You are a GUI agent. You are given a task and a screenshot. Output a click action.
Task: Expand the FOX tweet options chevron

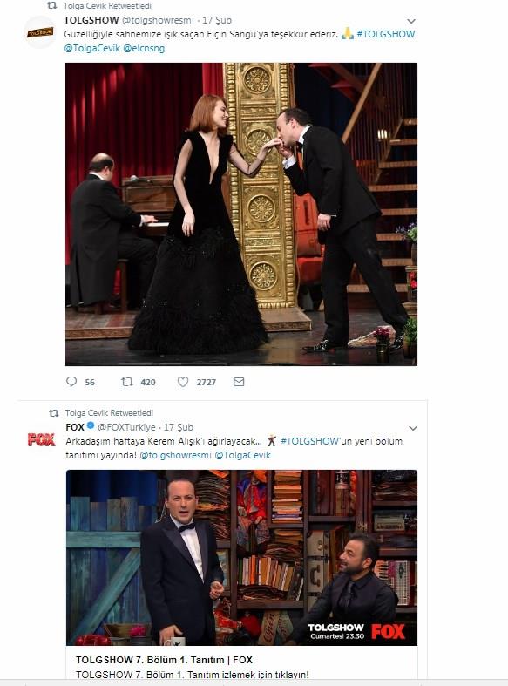(x=413, y=428)
